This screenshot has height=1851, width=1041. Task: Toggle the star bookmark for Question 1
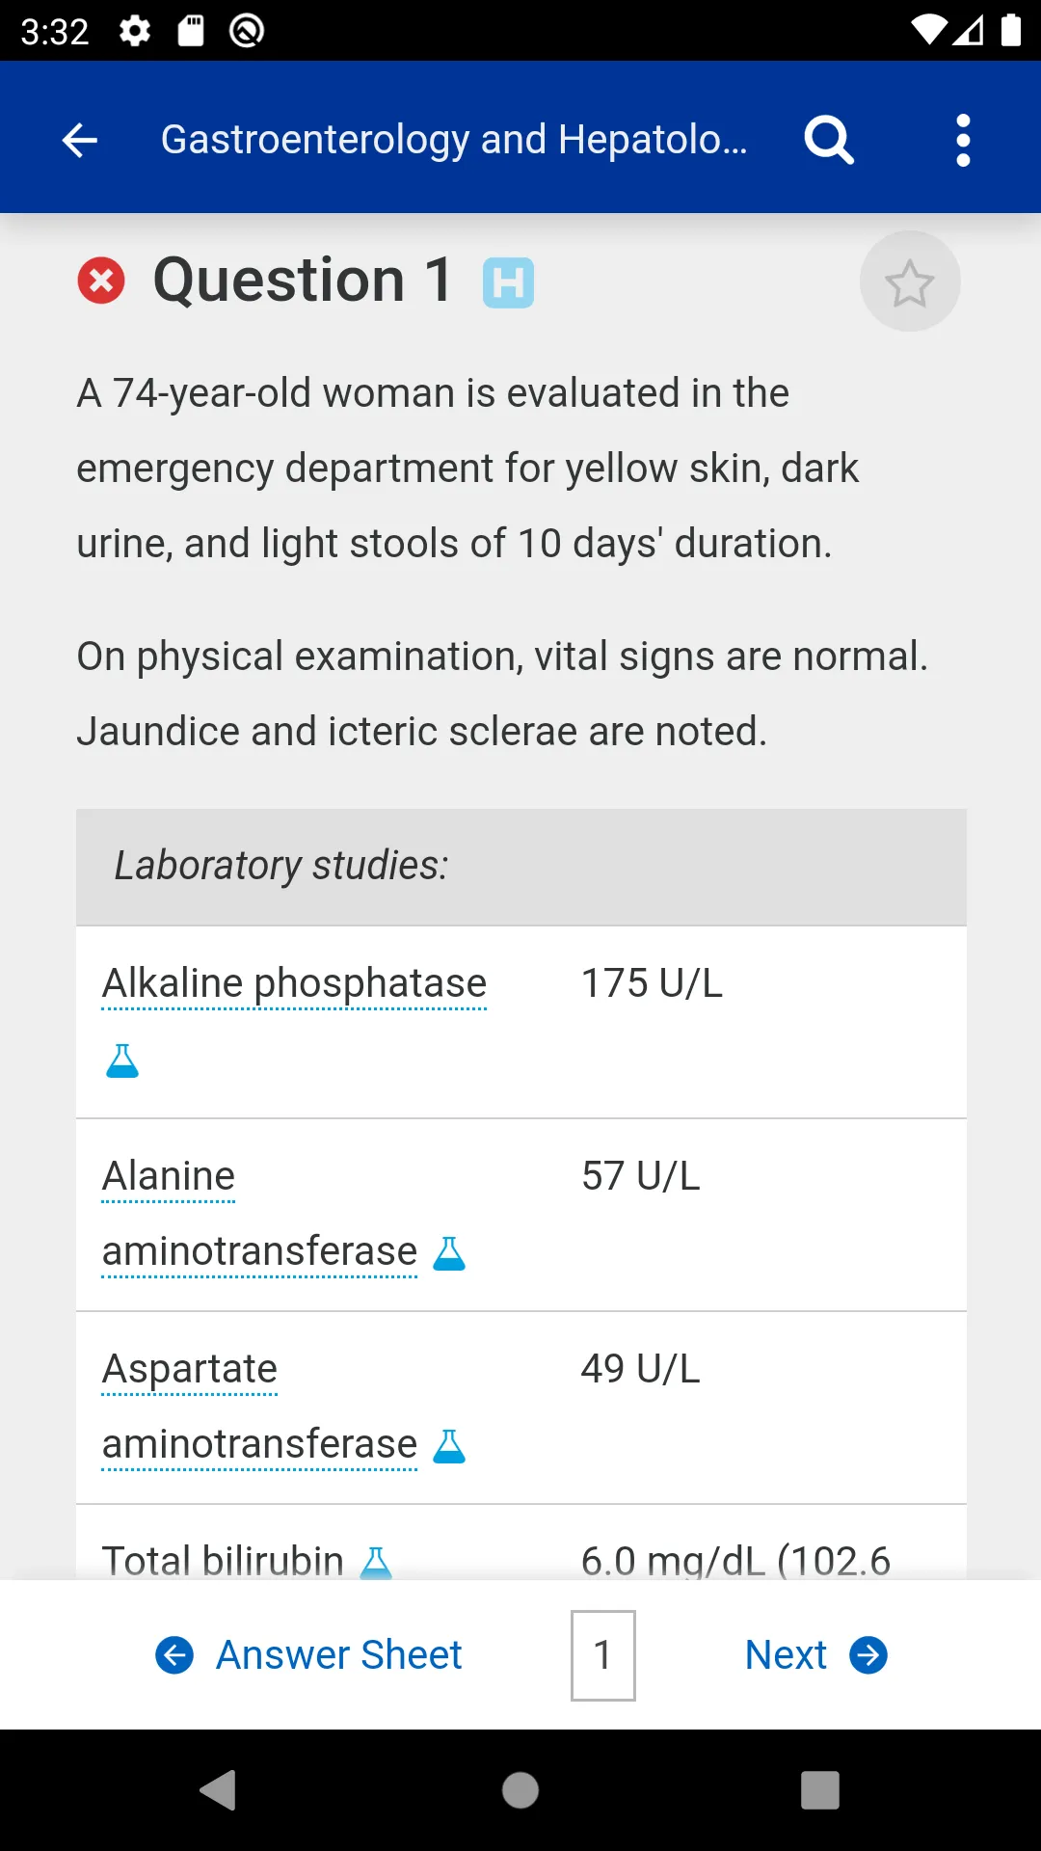[x=910, y=282]
